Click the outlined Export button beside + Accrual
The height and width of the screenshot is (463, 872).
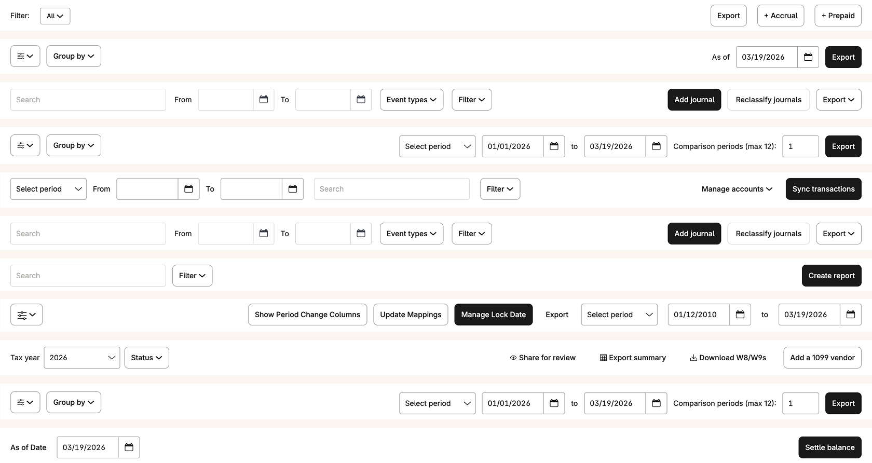pos(728,16)
